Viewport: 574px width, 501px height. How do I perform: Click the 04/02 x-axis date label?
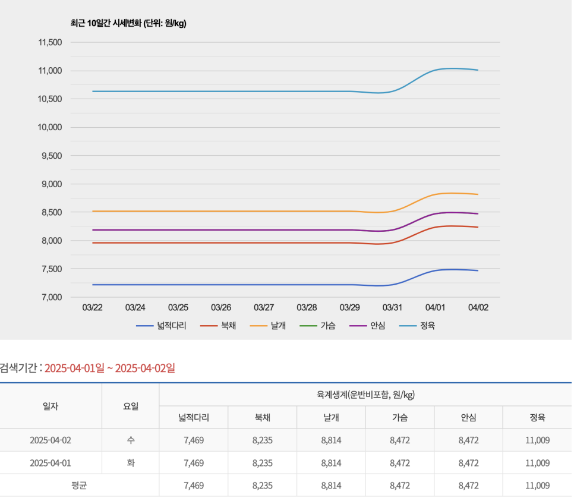click(x=478, y=308)
